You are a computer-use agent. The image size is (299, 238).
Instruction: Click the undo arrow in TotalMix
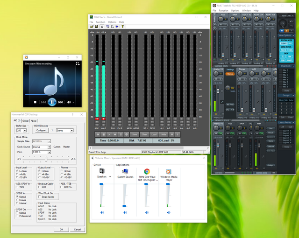click(291, 21)
